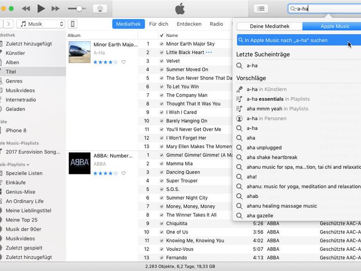Viewport: 361px width, 271px height.
Task: Click the checkmark column header
Action: point(162,36)
